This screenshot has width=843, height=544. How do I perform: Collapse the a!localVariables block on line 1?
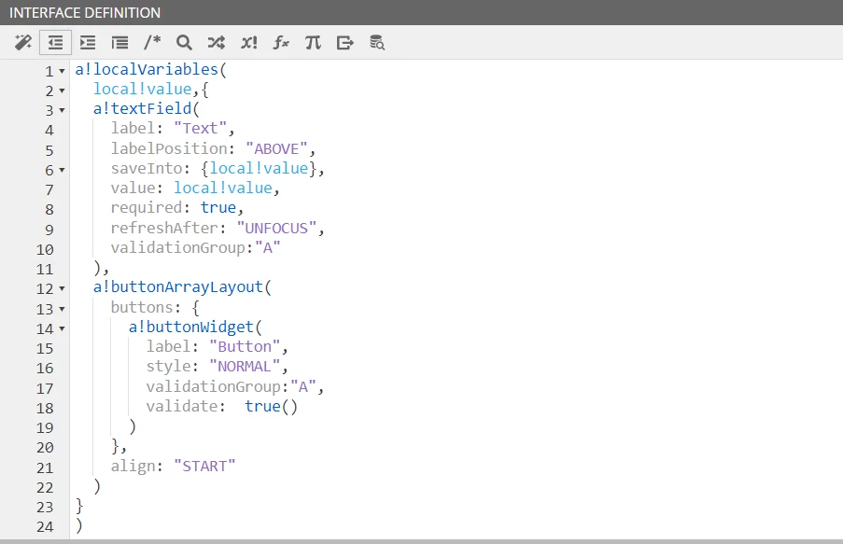[x=62, y=71]
